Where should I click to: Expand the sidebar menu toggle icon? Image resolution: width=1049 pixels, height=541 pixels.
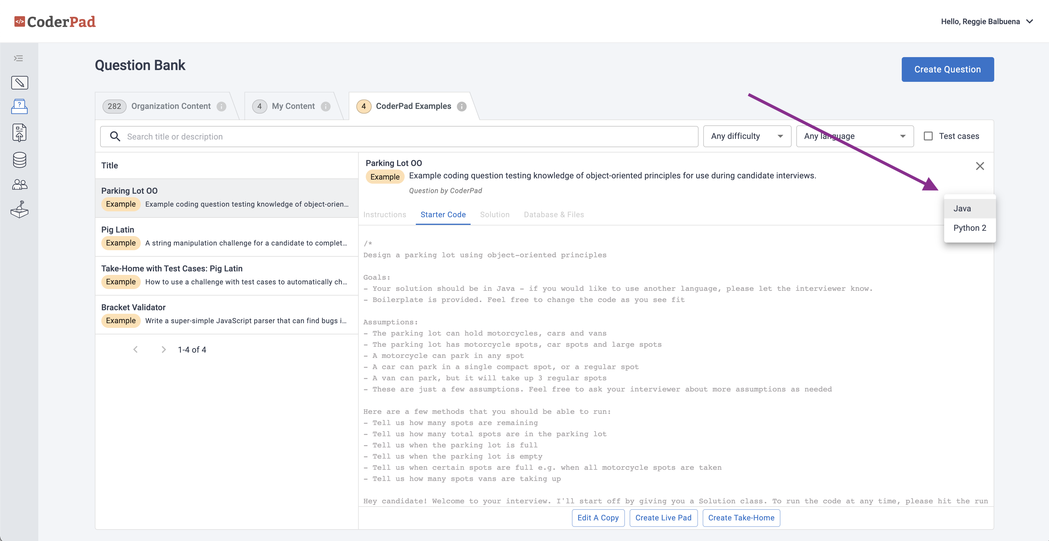19,58
